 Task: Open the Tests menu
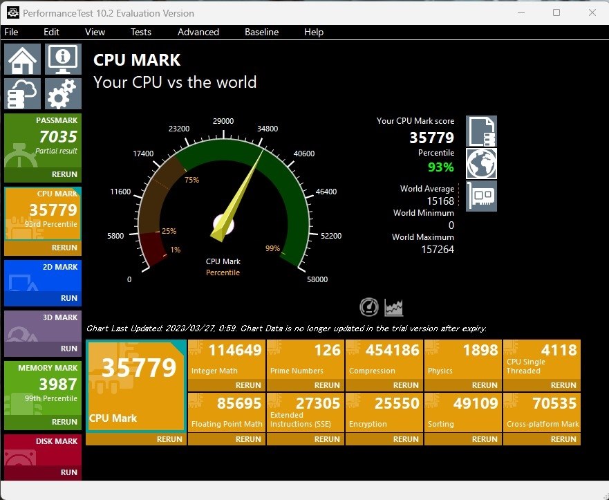pyautogui.click(x=140, y=32)
